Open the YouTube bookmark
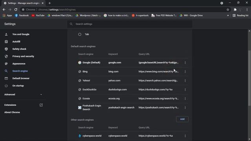251x141 pixels. tap(38, 16)
